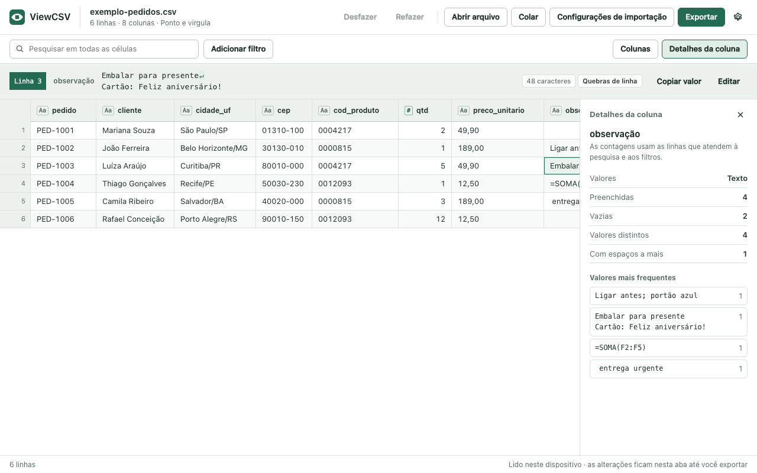Open settings via the gear icon
The width and height of the screenshot is (757, 473).
(x=738, y=17)
